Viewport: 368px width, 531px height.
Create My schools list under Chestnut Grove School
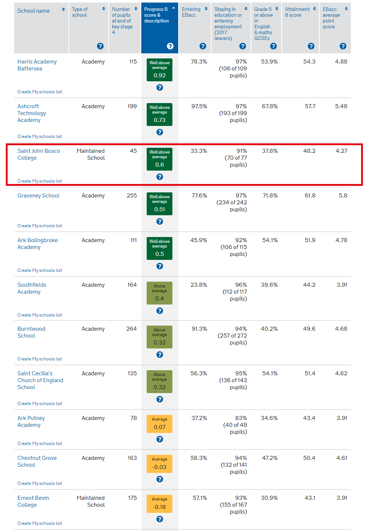[40, 483]
